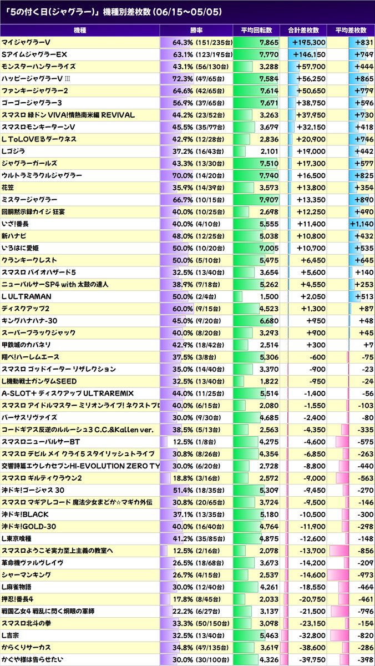Select からくりサーカス machine name
375x666 pixels.
coord(26,648)
